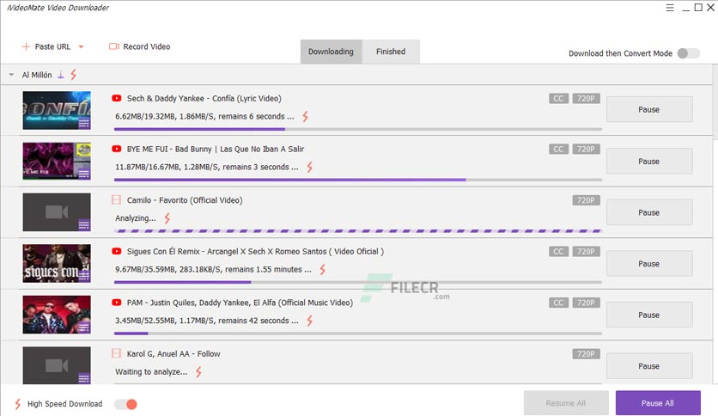Screen dimensions: 718x416
Task: Click the Record Video camera icon
Action: (x=114, y=46)
